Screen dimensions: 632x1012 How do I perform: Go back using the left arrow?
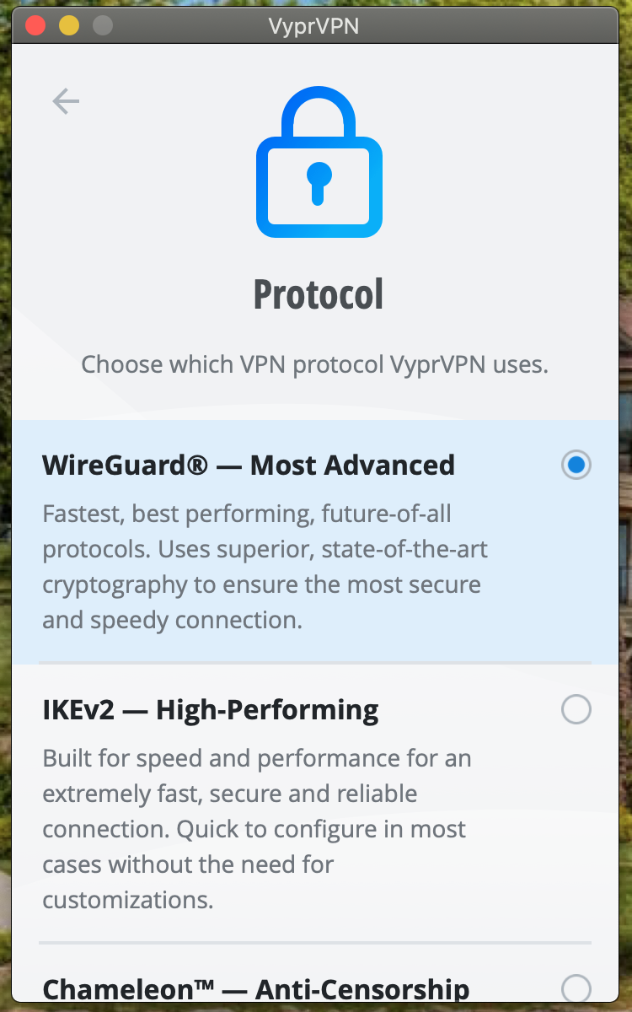(x=66, y=102)
